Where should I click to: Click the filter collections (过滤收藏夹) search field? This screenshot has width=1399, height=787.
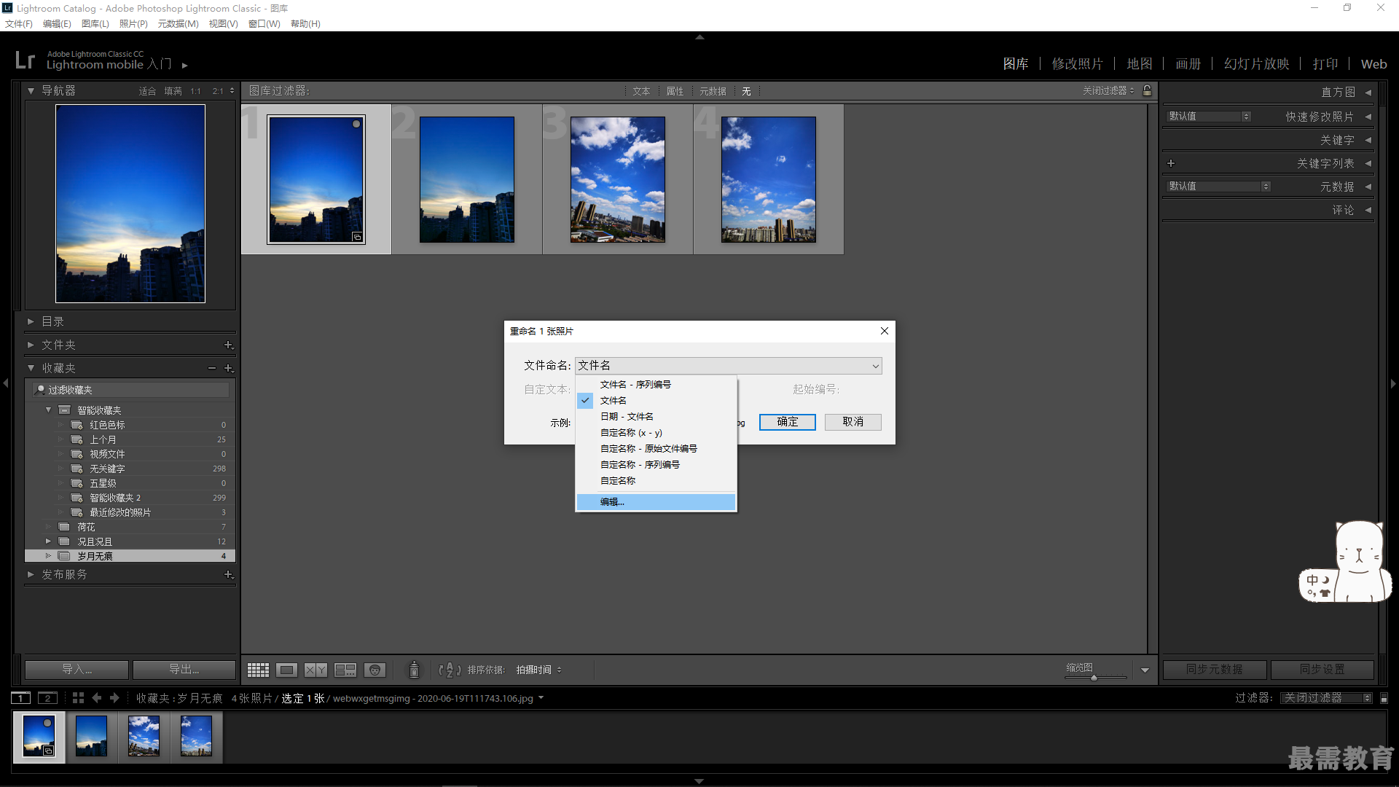pyautogui.click(x=131, y=390)
